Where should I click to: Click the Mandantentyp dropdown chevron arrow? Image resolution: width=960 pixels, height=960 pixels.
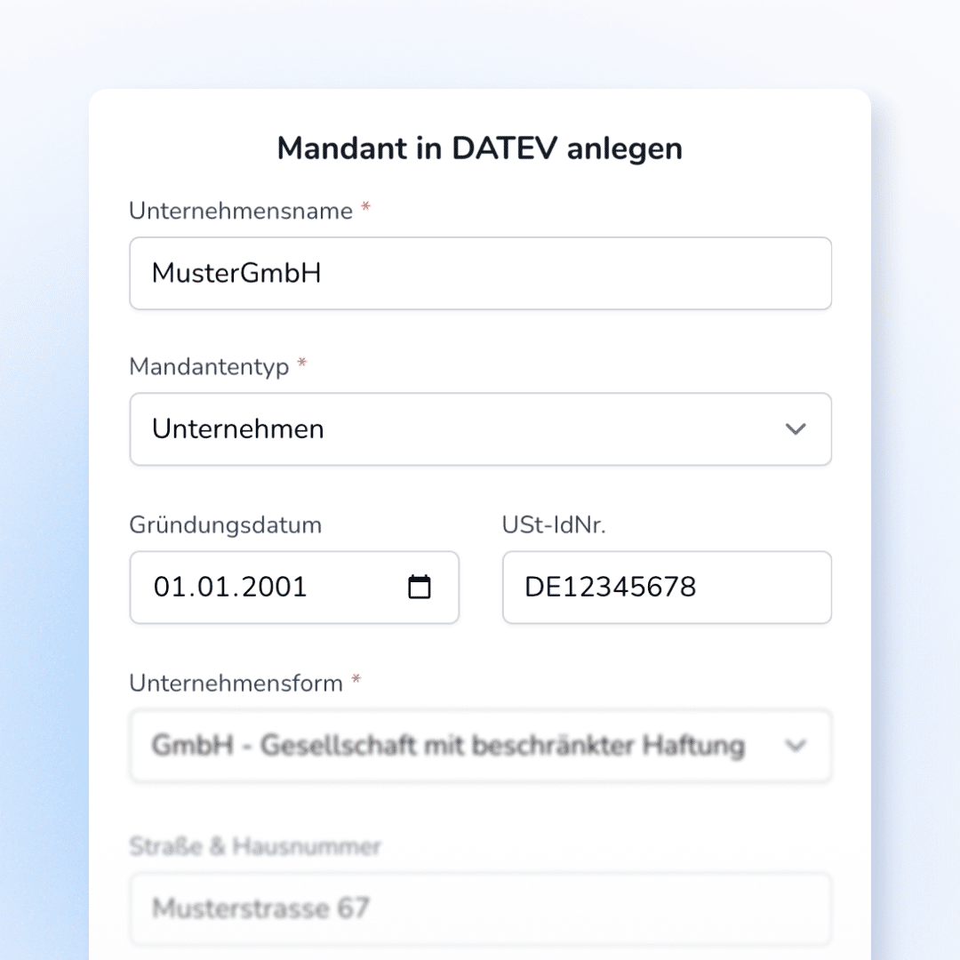click(795, 429)
